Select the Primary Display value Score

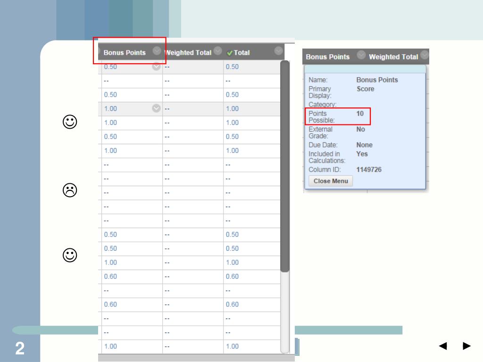[366, 89]
